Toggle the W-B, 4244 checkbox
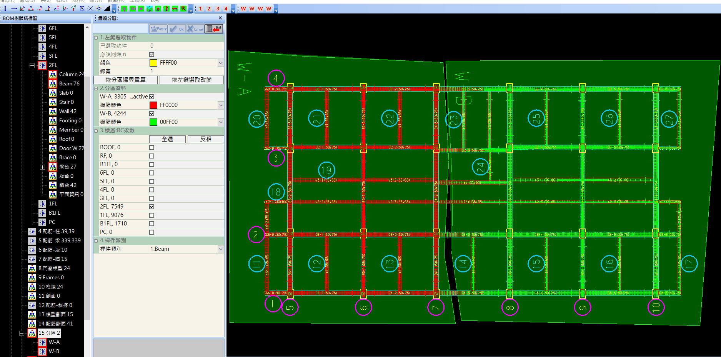This screenshot has width=721, height=357. [x=152, y=113]
